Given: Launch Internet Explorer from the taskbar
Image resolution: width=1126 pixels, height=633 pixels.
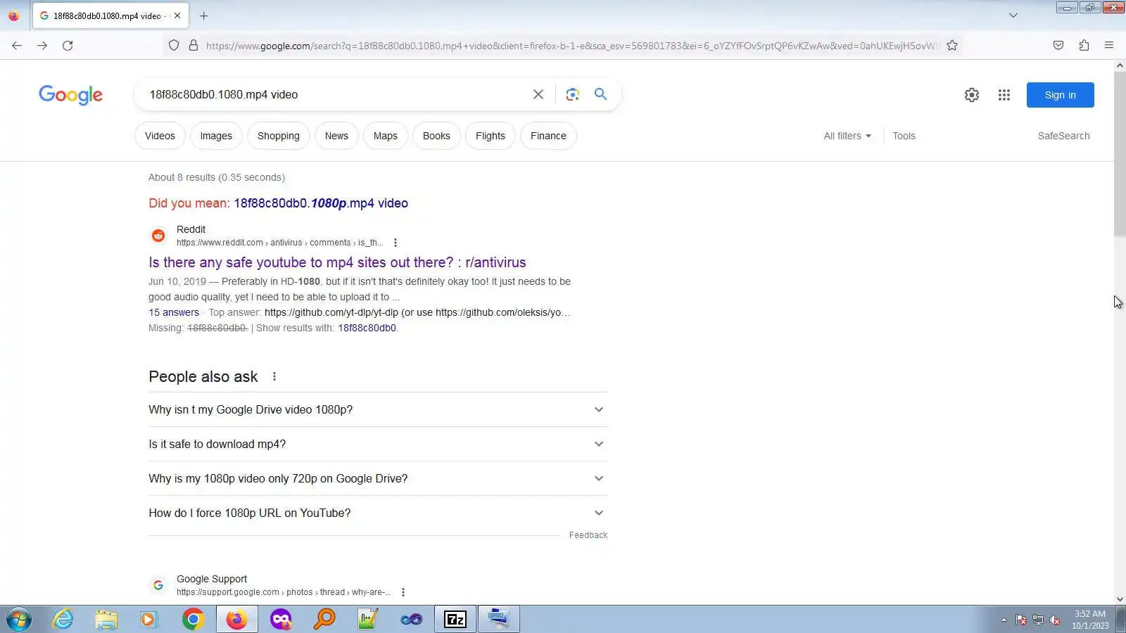Looking at the screenshot, I should pyautogui.click(x=63, y=620).
